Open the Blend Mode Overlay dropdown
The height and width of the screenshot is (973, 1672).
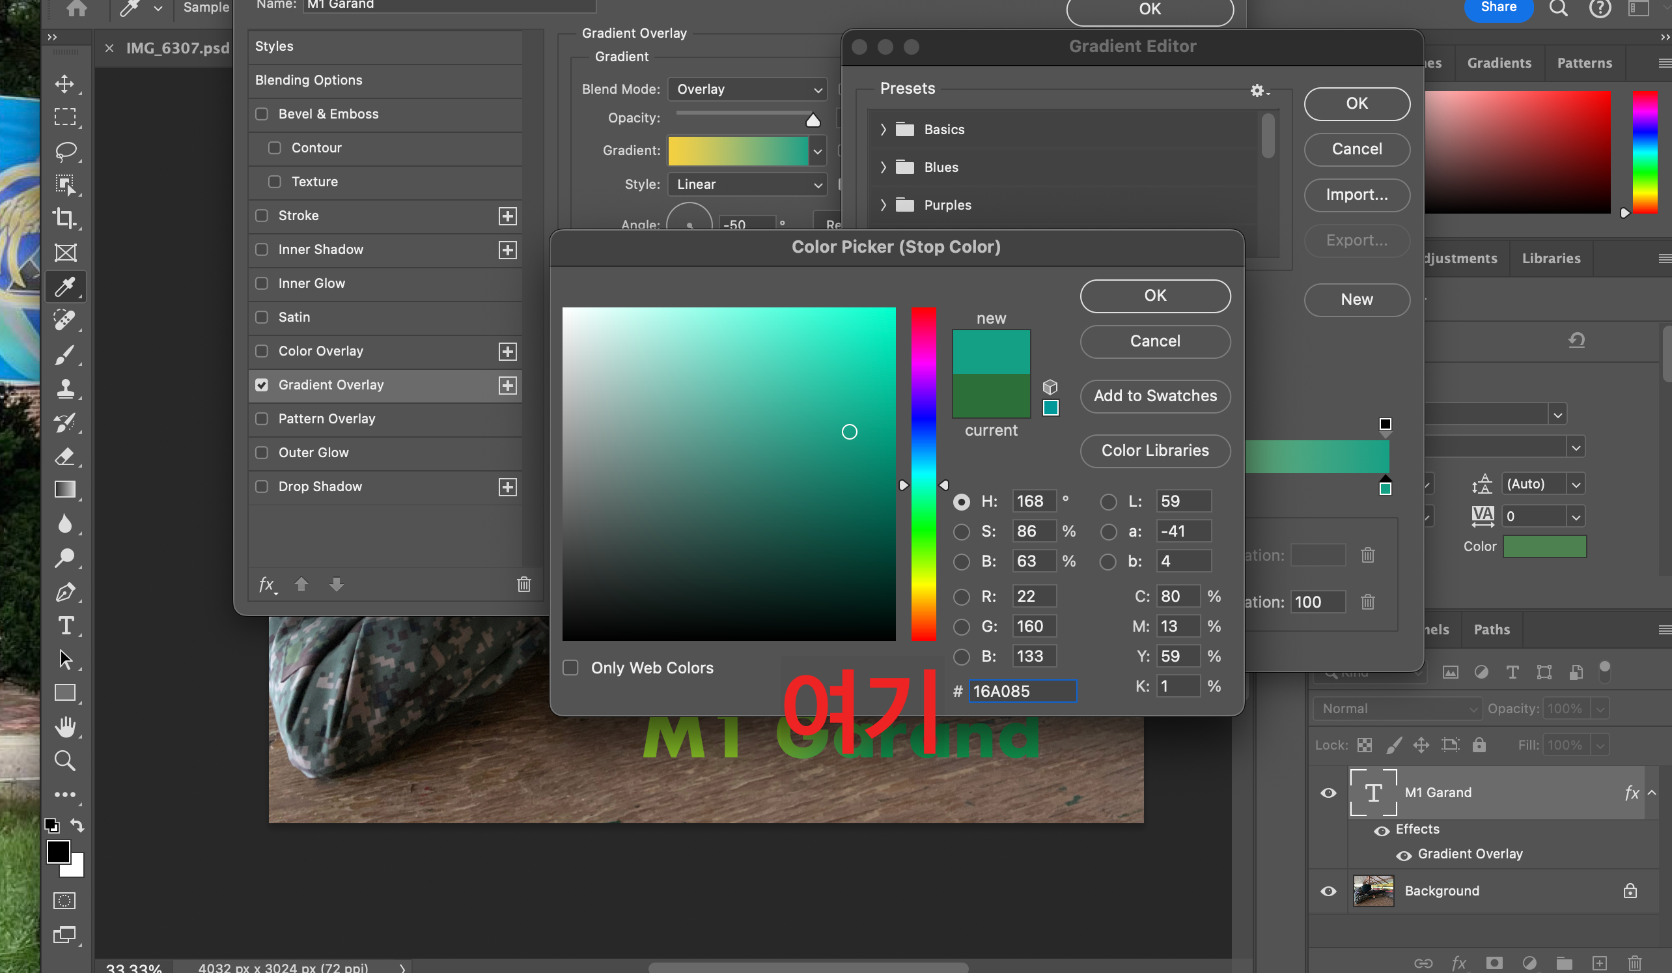(x=747, y=89)
